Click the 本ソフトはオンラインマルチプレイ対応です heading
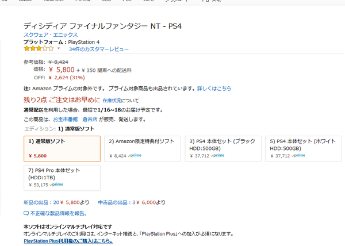The height and width of the screenshot is (246, 345). tap(68, 226)
